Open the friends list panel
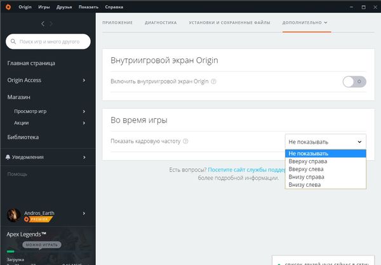381x265 pixels. point(323,261)
